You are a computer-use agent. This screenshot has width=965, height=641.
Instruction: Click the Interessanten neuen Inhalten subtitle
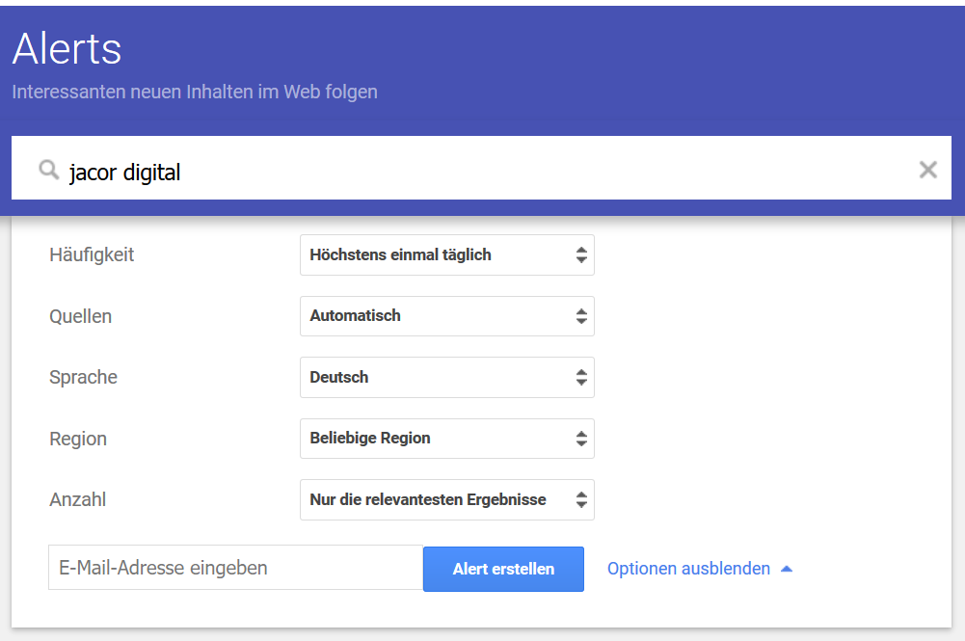pyautogui.click(x=194, y=92)
